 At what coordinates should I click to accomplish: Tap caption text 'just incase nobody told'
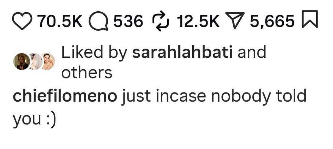pos(214,97)
